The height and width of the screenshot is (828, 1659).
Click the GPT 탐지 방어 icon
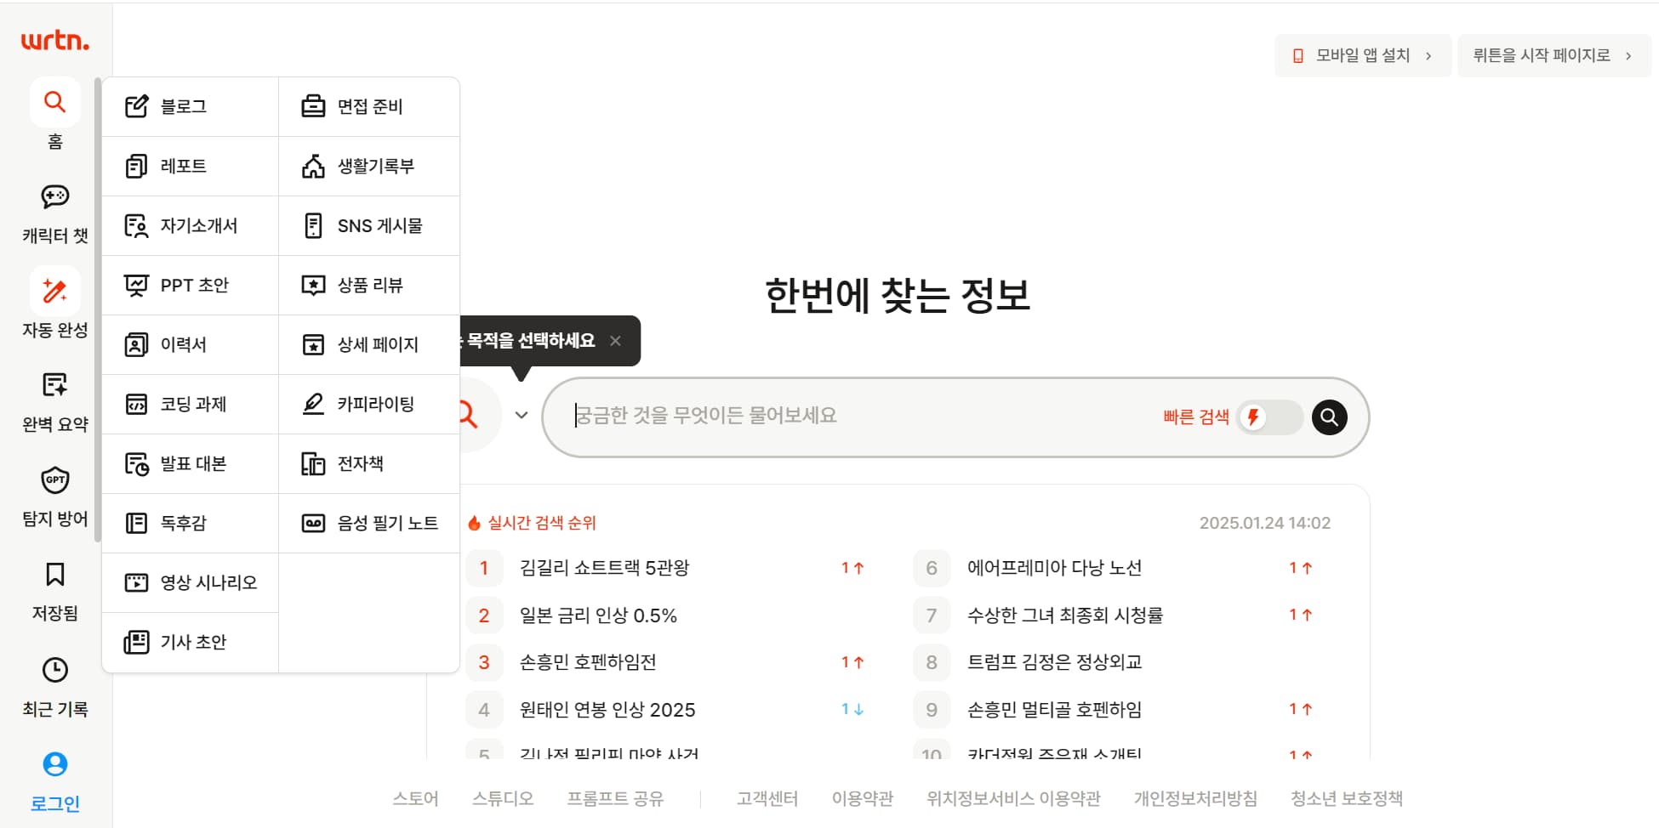pos(54,480)
